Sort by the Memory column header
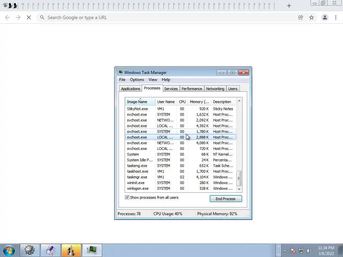343x257 pixels. (x=199, y=102)
